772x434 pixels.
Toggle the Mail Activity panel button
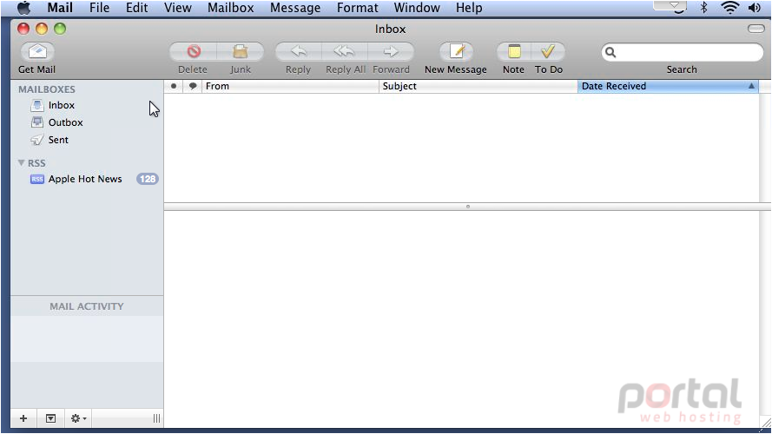(x=50, y=418)
